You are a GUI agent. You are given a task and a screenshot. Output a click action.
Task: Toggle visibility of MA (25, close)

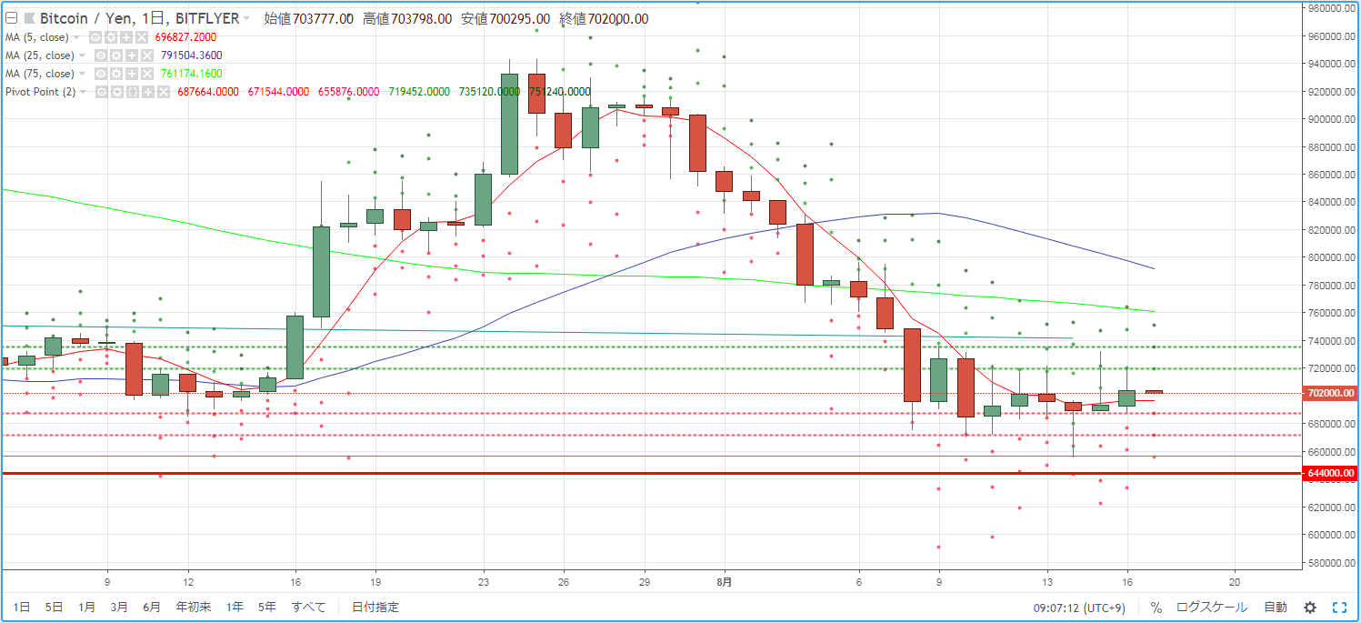(101, 55)
